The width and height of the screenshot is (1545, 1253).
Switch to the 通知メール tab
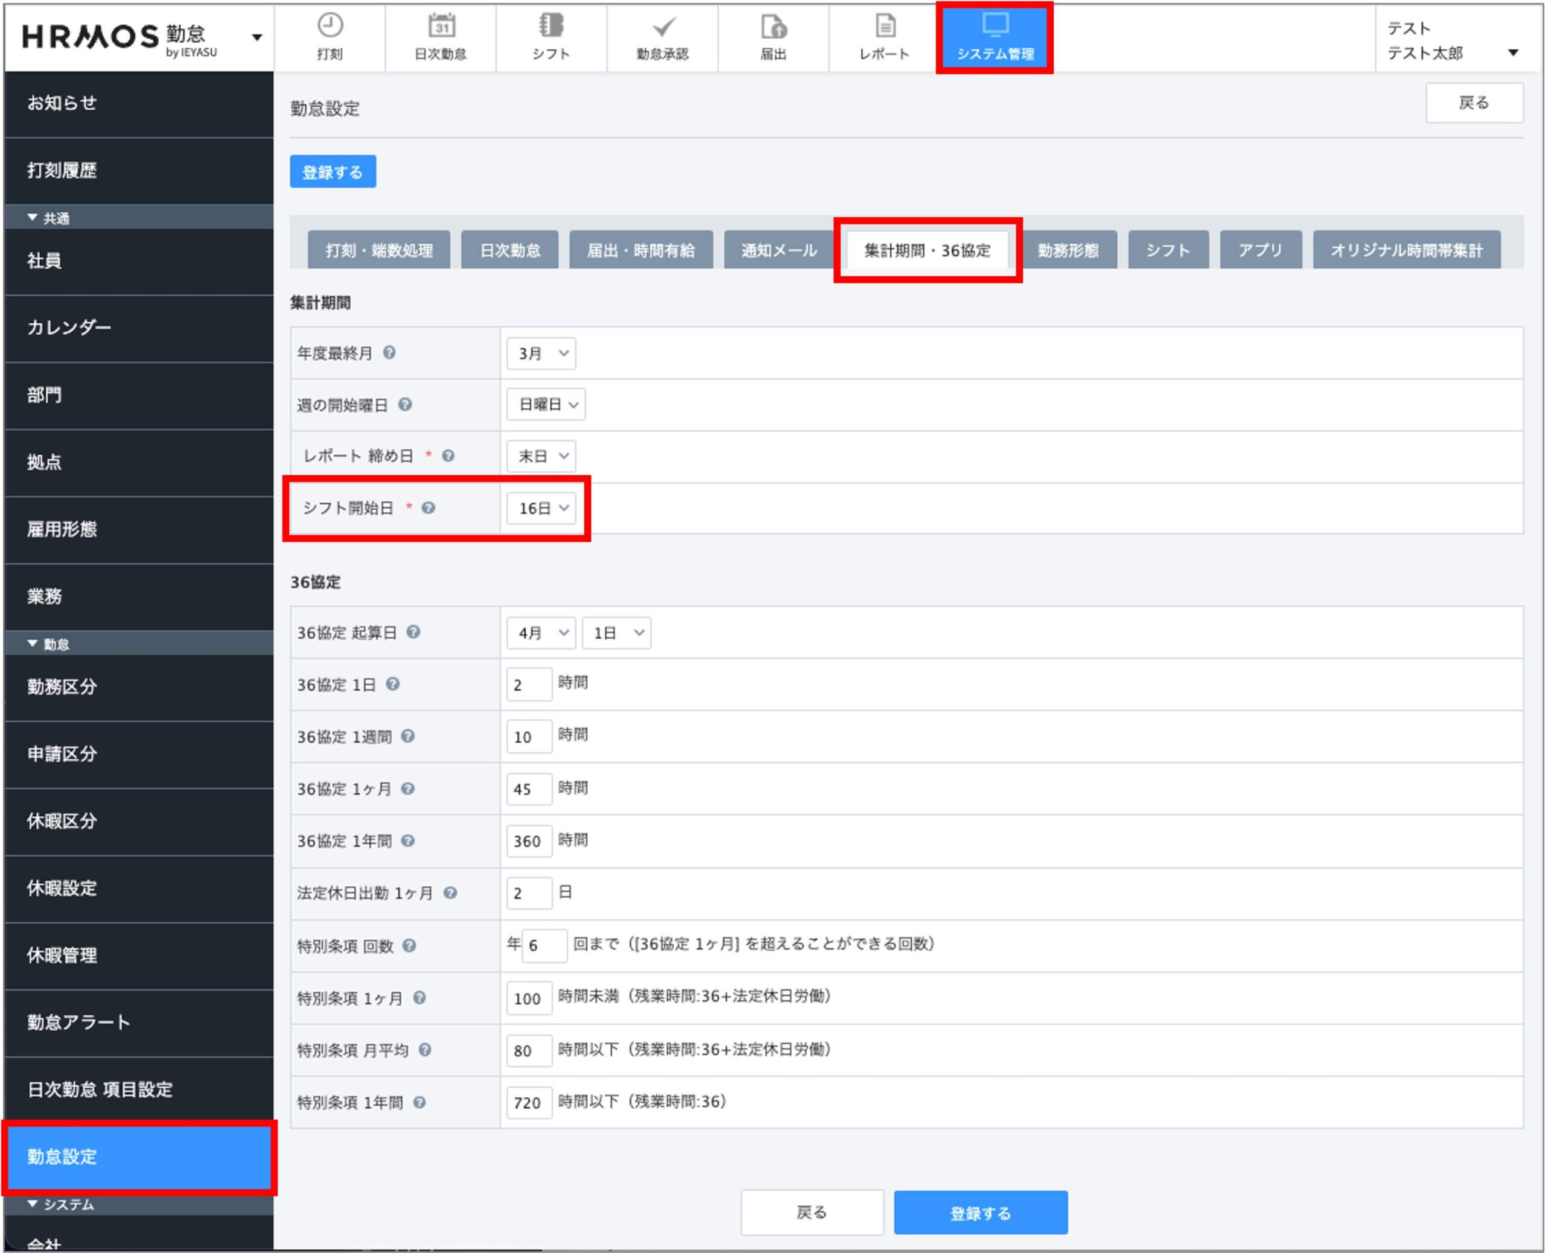pos(779,250)
